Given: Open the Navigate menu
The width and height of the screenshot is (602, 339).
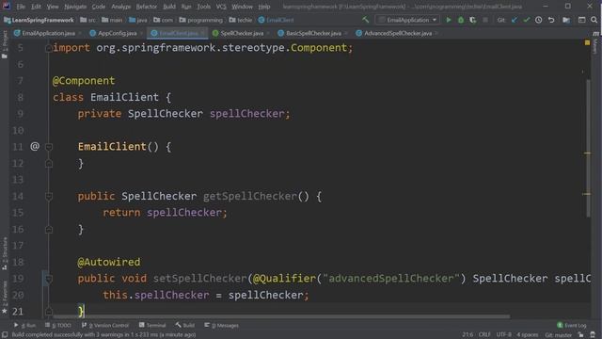Looking at the screenshot, I should coord(75,7).
